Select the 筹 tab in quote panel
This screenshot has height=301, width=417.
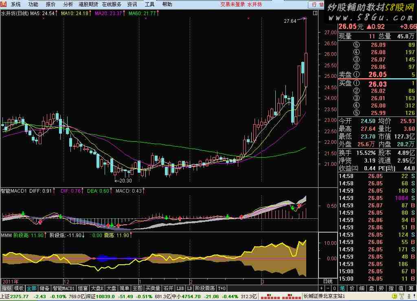click(x=411, y=288)
